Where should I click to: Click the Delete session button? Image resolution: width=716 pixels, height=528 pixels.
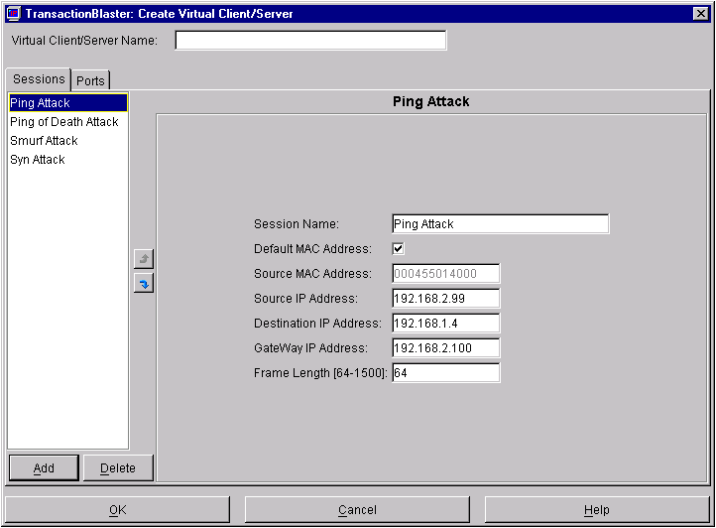(118, 468)
